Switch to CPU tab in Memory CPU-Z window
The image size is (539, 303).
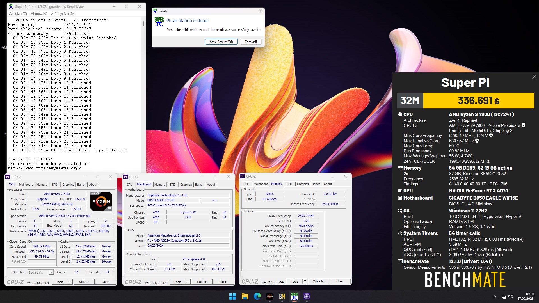(x=246, y=184)
